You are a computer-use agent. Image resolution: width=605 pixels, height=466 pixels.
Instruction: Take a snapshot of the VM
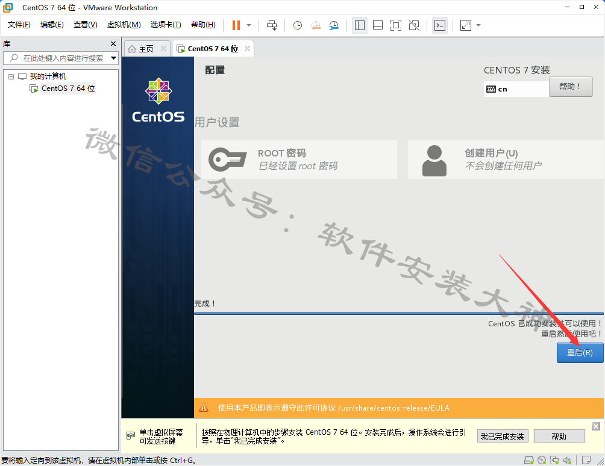pyautogui.click(x=297, y=25)
